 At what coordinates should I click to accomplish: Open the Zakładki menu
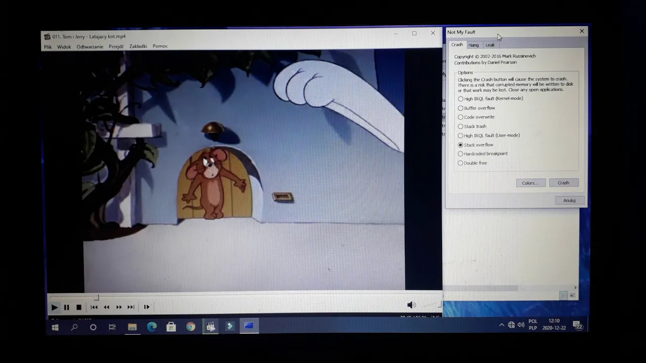[138, 46]
